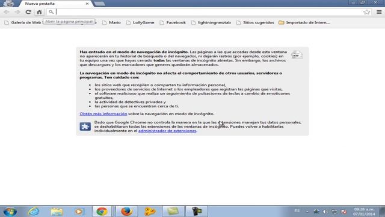Open the 'Sitios sugeridos' bookmark

[x=255, y=22]
